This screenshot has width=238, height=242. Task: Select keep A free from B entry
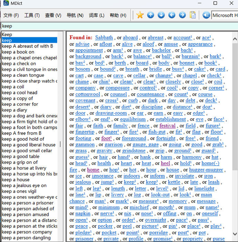click(21, 133)
